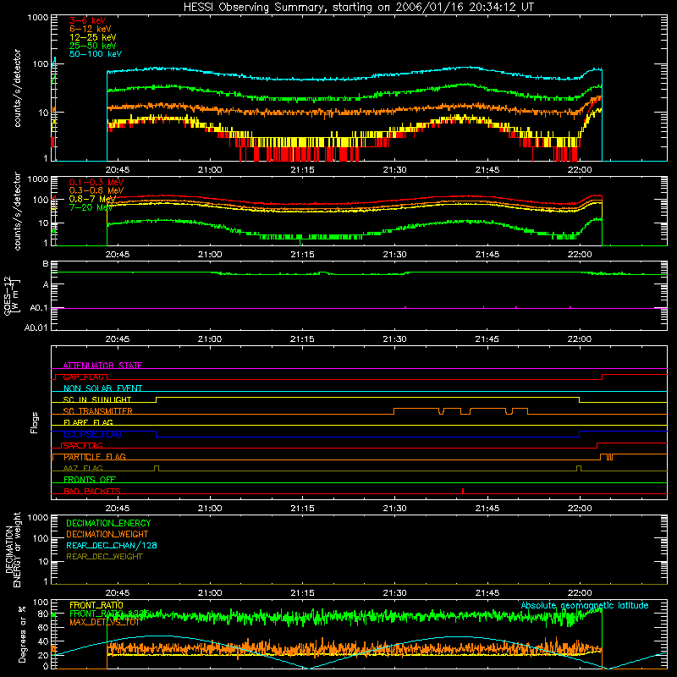Select the cyan 50-100 keV legend label
Image resolution: width=677 pixels, height=677 pixels.
96,54
